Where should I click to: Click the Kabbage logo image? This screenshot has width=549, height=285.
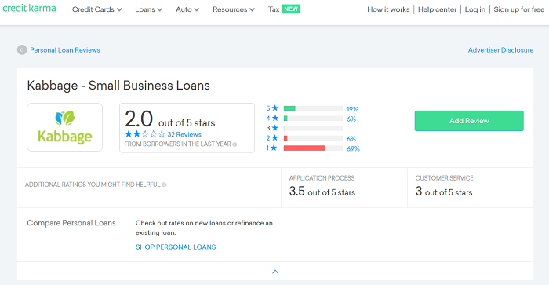(x=65, y=127)
